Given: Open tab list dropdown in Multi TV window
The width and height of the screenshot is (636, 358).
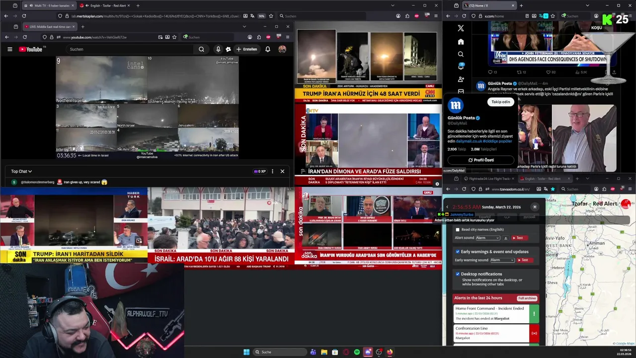Looking at the screenshot, I should 393,5.
